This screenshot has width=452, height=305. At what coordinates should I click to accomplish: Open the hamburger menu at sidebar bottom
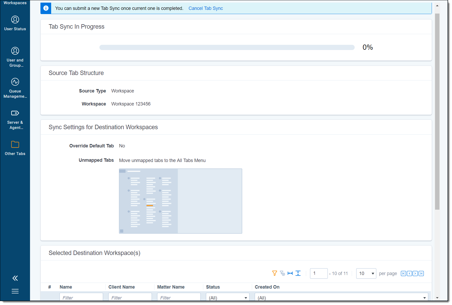(x=15, y=291)
